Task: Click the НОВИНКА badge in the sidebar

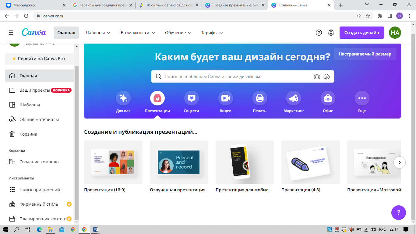Action: 61,90
